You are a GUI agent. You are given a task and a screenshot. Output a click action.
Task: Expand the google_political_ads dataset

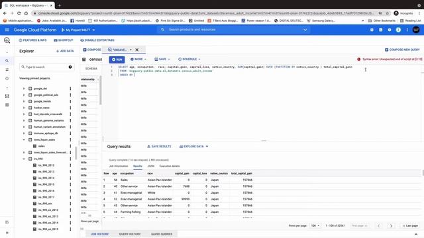24,95
